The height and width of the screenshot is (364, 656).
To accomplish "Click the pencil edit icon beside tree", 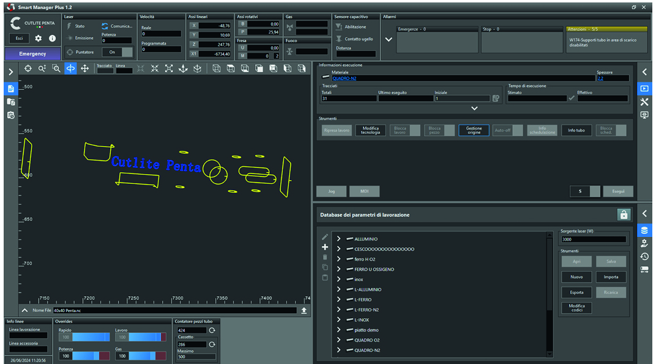I will pos(325,237).
